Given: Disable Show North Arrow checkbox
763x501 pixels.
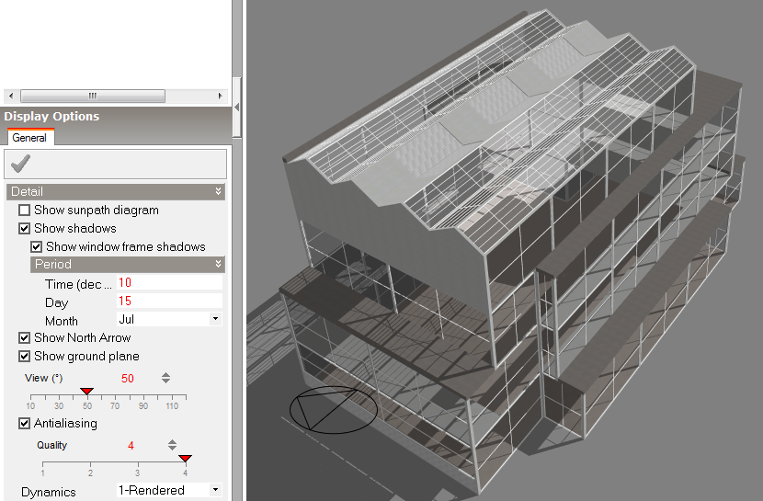Looking at the screenshot, I should 25,338.
